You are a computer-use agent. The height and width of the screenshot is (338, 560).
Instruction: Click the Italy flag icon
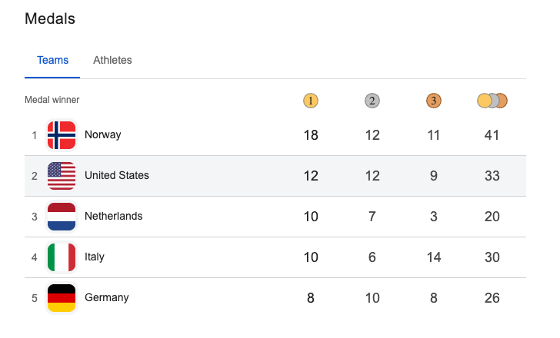(62, 257)
